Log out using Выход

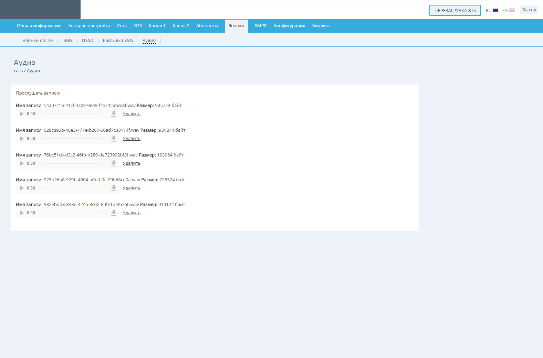click(x=529, y=10)
